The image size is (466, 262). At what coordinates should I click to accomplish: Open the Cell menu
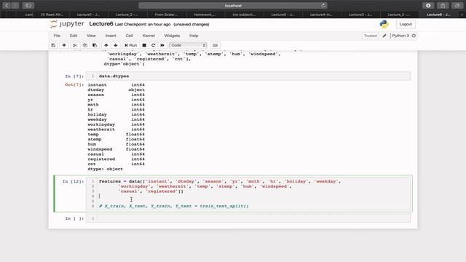pyautogui.click(x=129, y=36)
